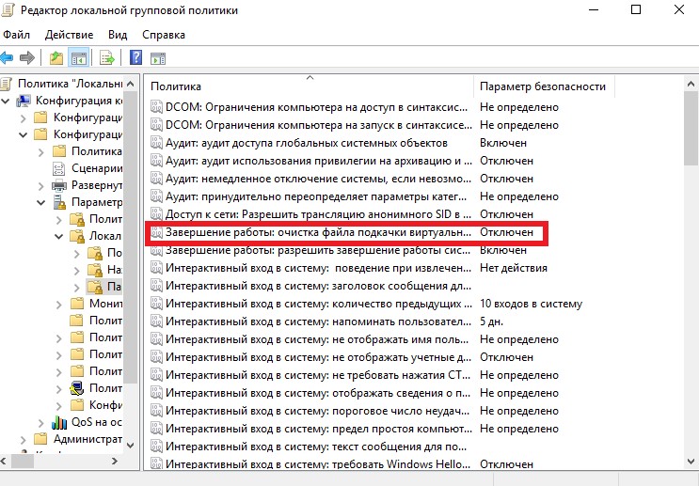Screen dimensions: 699x486
Task: Collapse the second Конфигураци folder node
Action: tap(24, 135)
